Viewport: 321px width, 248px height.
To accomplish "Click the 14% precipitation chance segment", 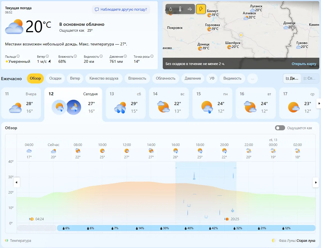I will (x=140, y=228).
